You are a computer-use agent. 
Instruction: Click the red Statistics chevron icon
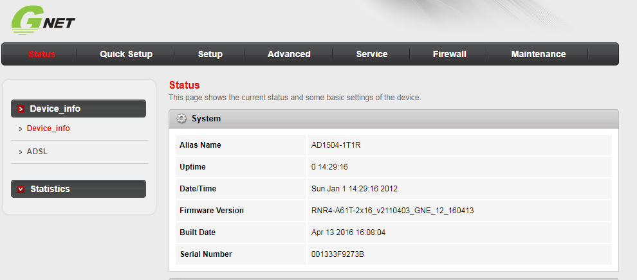[x=21, y=189]
